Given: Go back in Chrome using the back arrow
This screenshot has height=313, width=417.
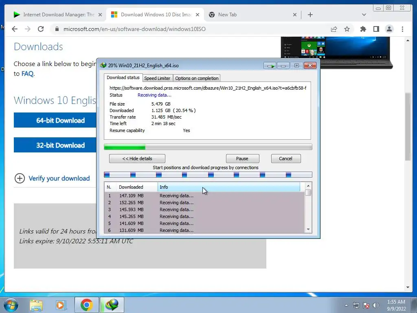Looking at the screenshot, I should tap(15, 29).
